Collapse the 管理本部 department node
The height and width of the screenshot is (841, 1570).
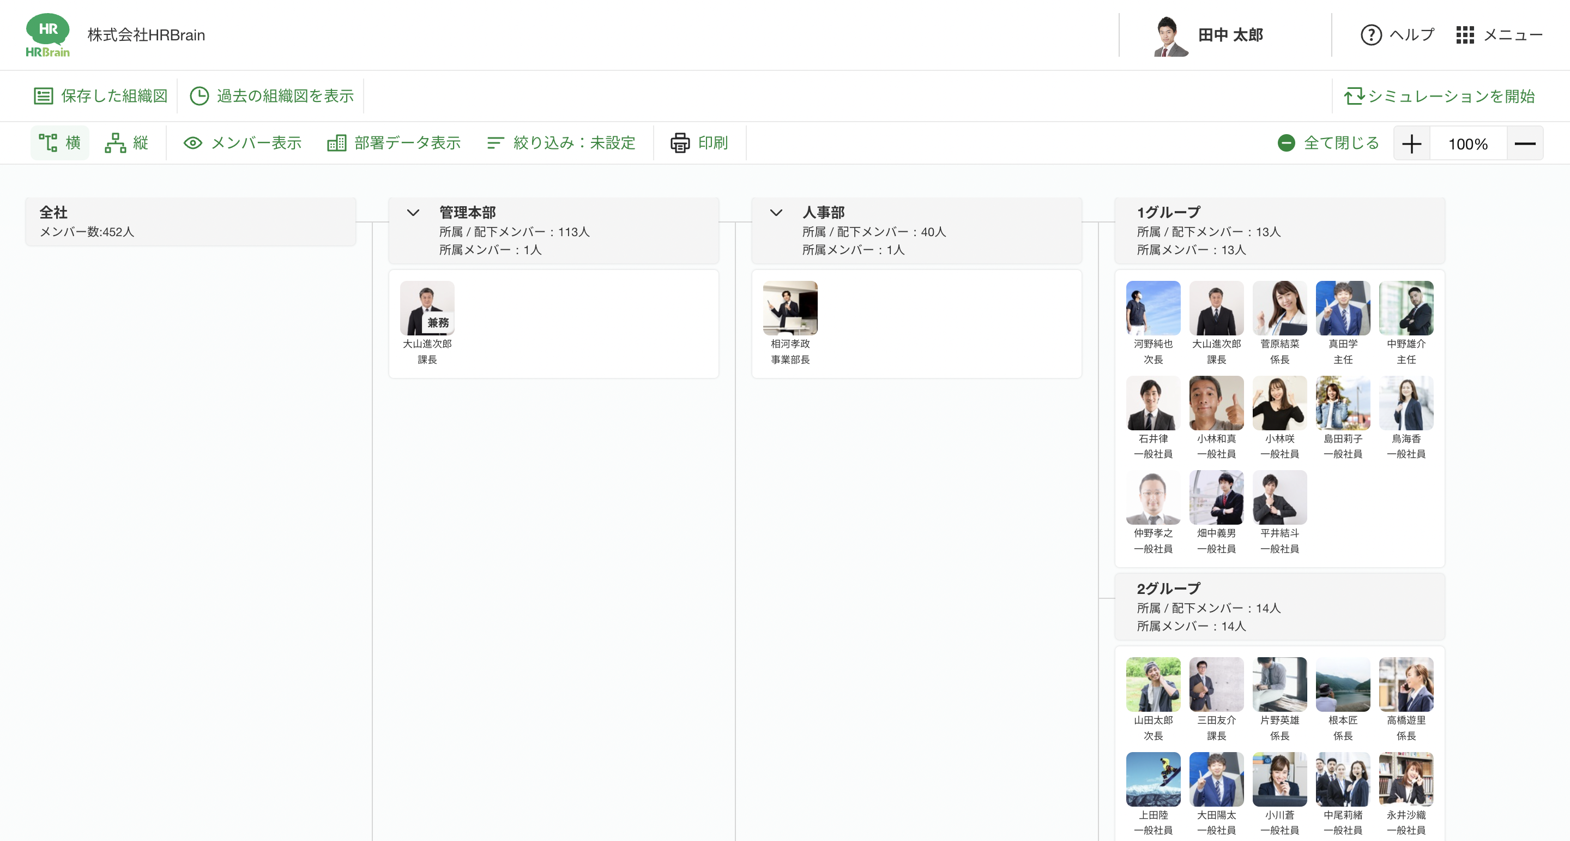click(x=413, y=212)
